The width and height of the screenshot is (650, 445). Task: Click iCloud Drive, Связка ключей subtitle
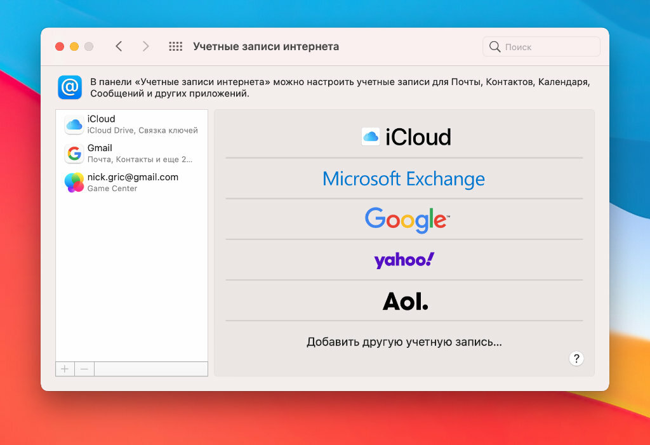[142, 130]
